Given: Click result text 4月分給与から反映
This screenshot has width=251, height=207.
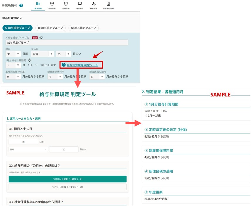Looking at the screenshot, I should (157, 157).
